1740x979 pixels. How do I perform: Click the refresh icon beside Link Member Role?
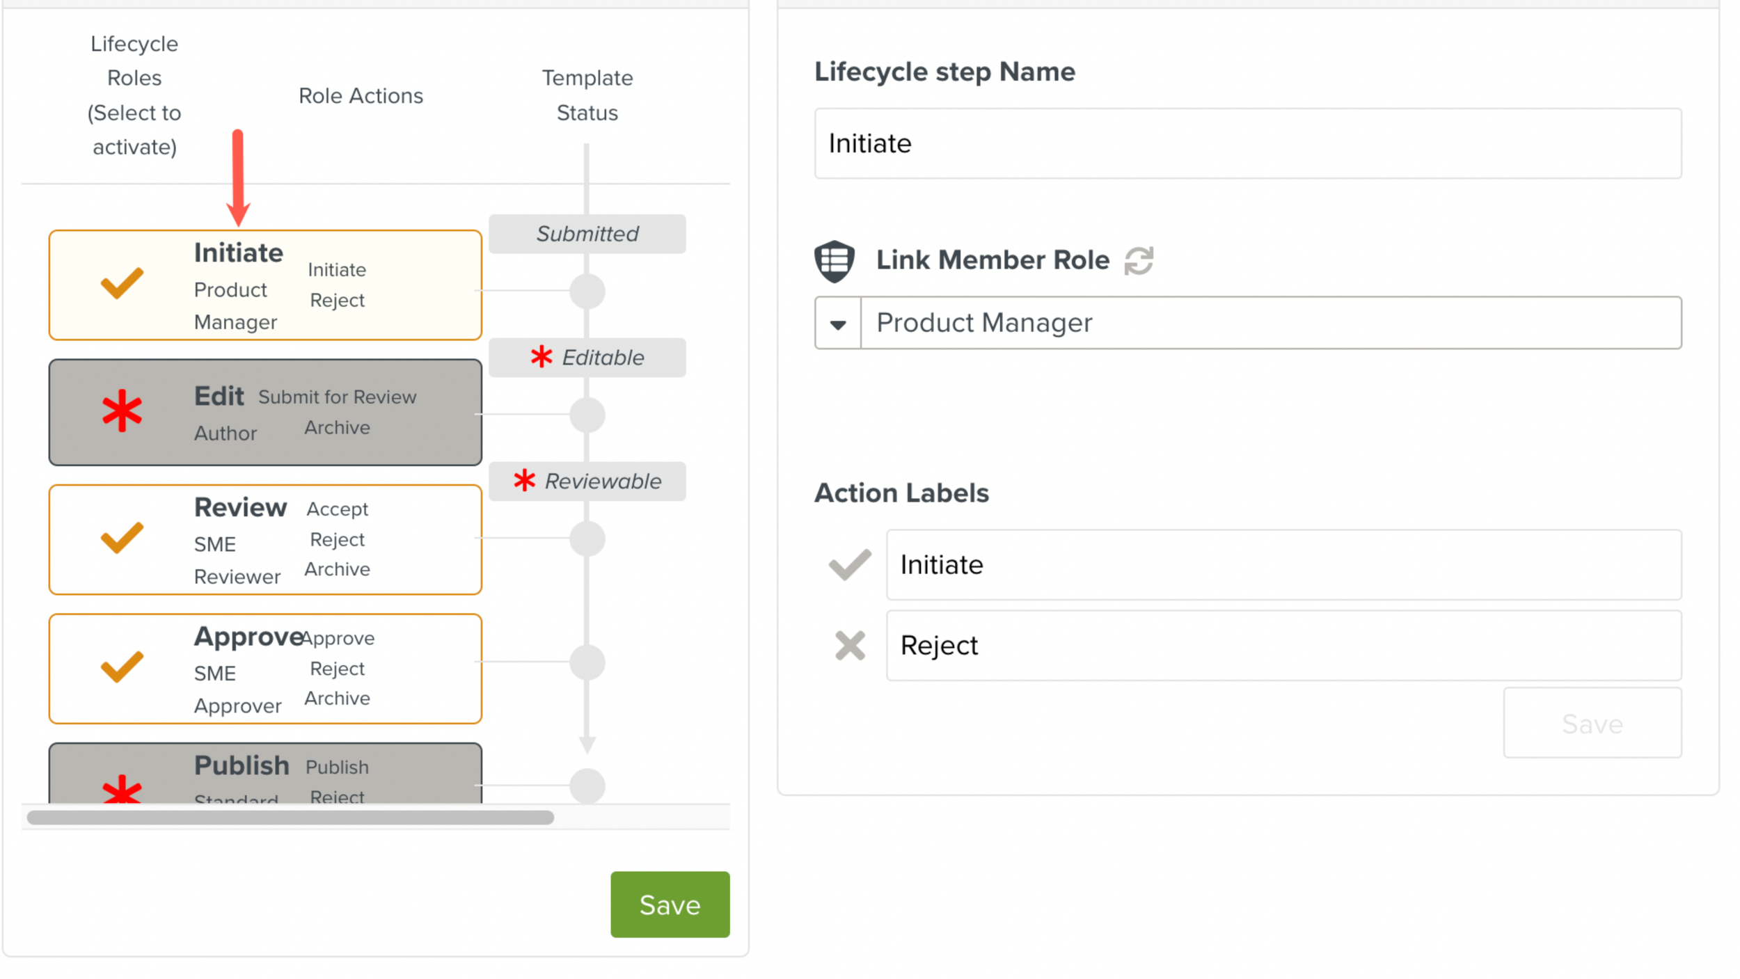pyautogui.click(x=1139, y=260)
